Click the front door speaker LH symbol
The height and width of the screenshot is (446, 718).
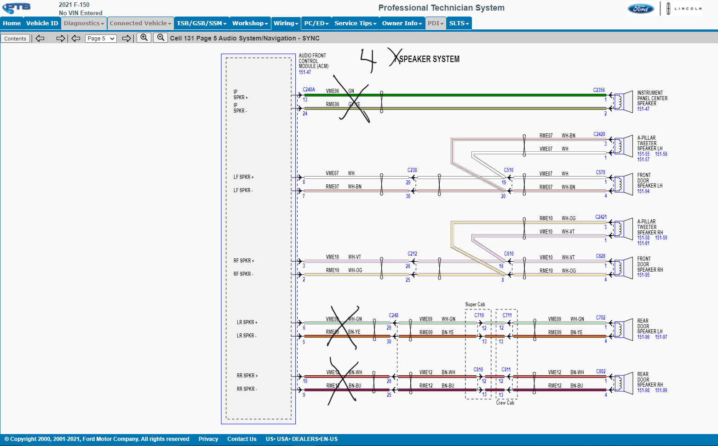pyautogui.click(x=624, y=184)
